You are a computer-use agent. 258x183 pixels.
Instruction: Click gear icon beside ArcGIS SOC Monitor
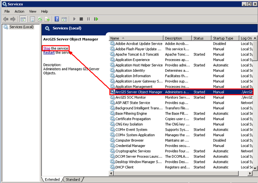[x=112, y=97]
